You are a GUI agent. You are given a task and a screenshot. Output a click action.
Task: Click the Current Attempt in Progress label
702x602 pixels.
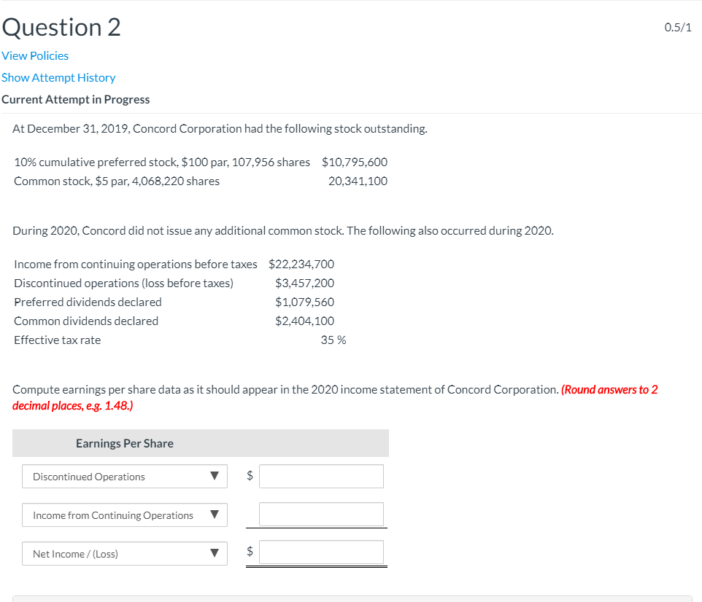(76, 99)
